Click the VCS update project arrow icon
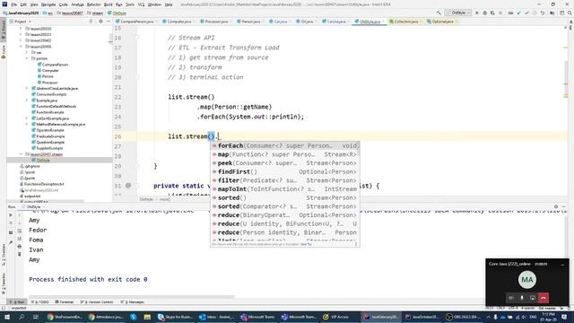This screenshot has width=574, height=323. pyautogui.click(x=518, y=13)
